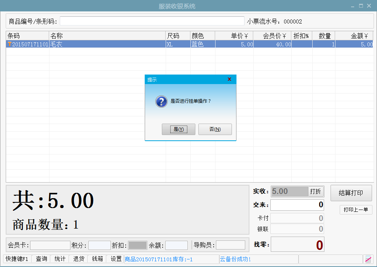Click the 单价￥ column header
This screenshot has width=377, height=267.
tap(234, 36)
